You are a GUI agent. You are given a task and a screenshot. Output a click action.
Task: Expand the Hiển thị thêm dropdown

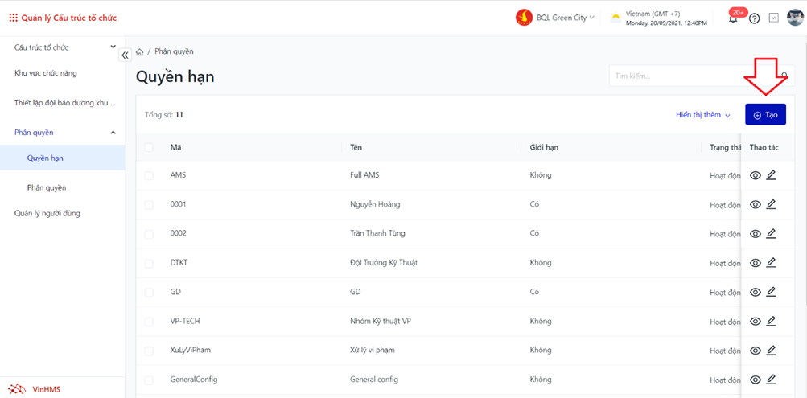click(702, 115)
